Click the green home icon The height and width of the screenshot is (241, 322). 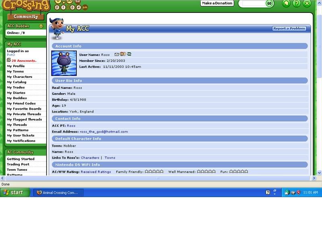tap(286, 4)
